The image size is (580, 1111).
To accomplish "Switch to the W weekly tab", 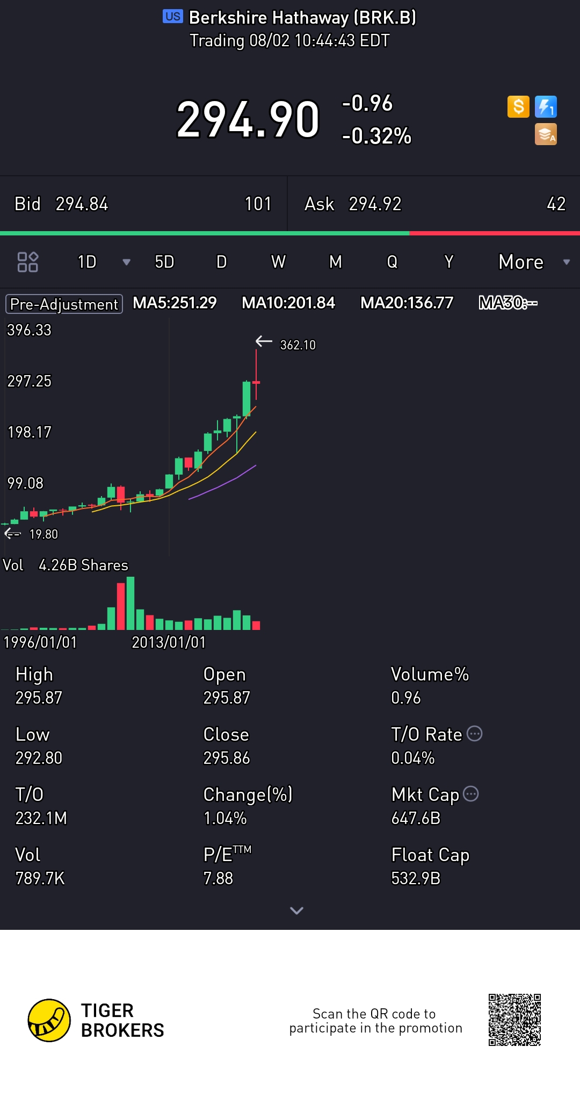I will pos(278,262).
